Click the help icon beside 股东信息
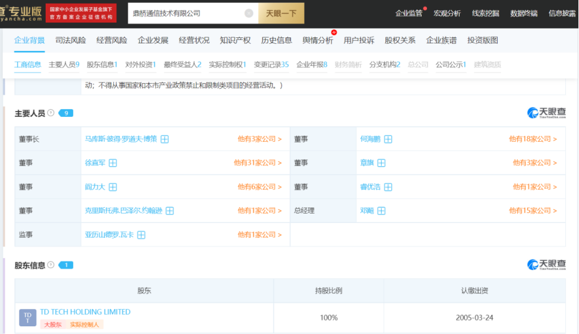The height and width of the screenshot is (334, 579). pyautogui.click(x=51, y=265)
